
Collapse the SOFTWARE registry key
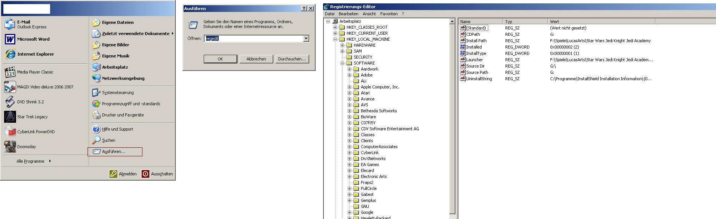pyautogui.click(x=342, y=63)
